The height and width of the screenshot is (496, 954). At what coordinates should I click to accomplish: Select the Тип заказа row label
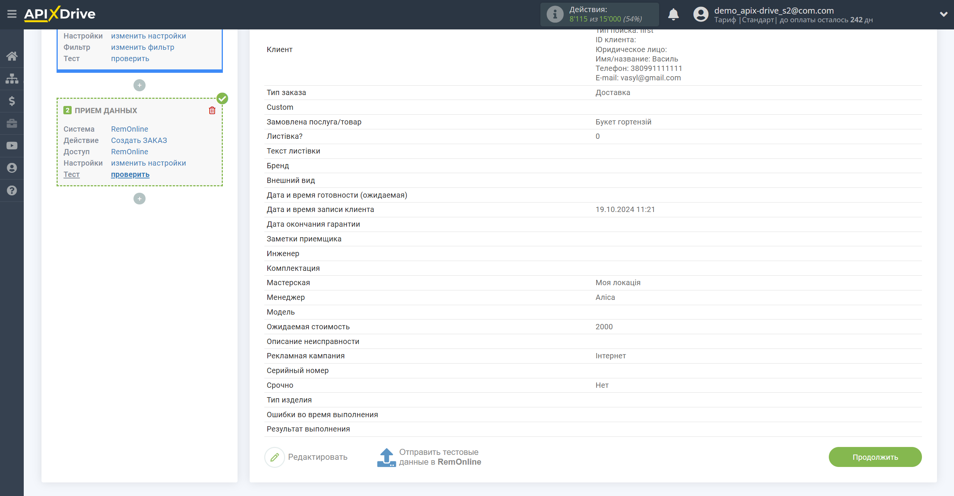pyautogui.click(x=286, y=92)
